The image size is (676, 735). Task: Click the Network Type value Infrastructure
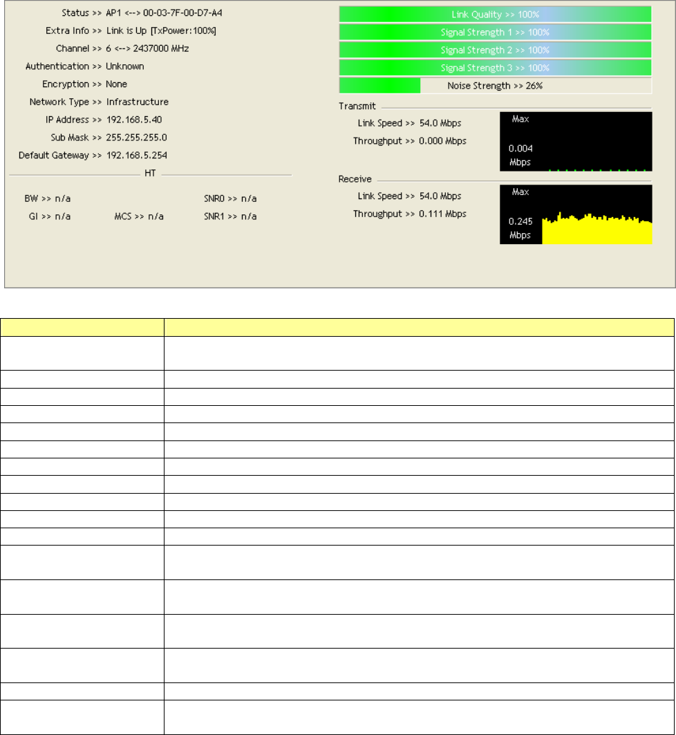click(138, 102)
